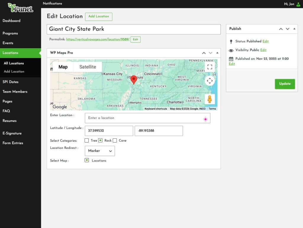The image size is (303, 228).
Task: Open E-Signature in the sidebar
Action: pyautogui.click(x=12, y=133)
